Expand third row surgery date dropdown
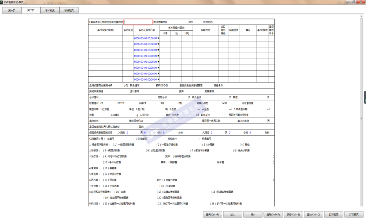Screen dimensions: 366x219 pos(158,50)
